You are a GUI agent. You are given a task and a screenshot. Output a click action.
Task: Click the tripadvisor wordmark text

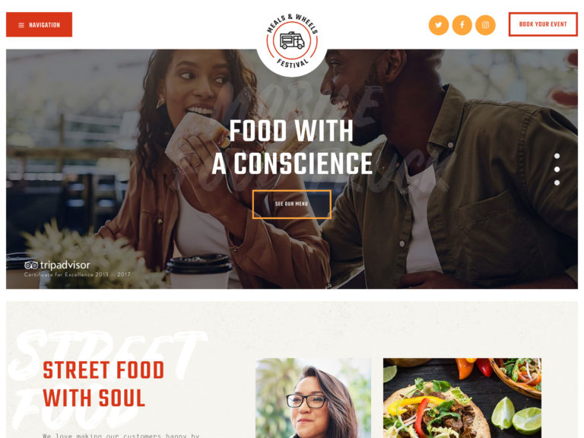(65, 265)
